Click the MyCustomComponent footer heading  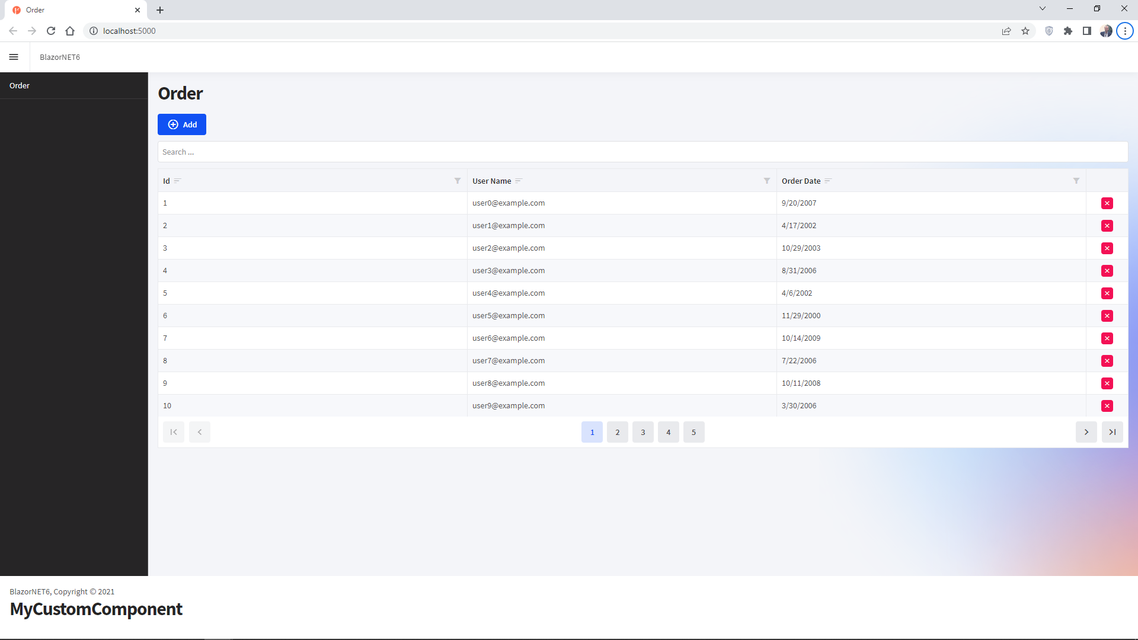pos(96,609)
